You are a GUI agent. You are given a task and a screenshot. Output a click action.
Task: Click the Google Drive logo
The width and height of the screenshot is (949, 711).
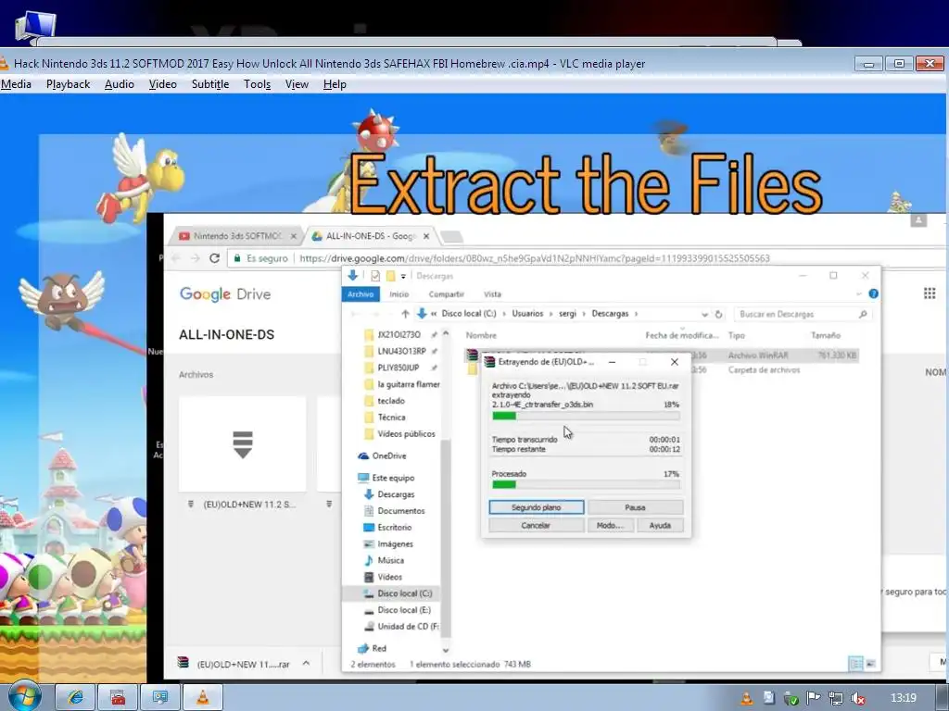click(x=225, y=294)
